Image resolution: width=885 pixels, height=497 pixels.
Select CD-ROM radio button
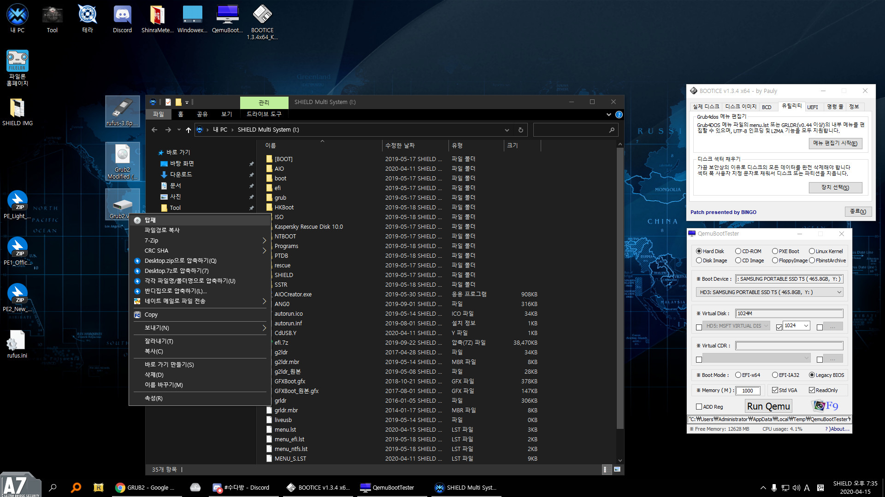coord(748,251)
